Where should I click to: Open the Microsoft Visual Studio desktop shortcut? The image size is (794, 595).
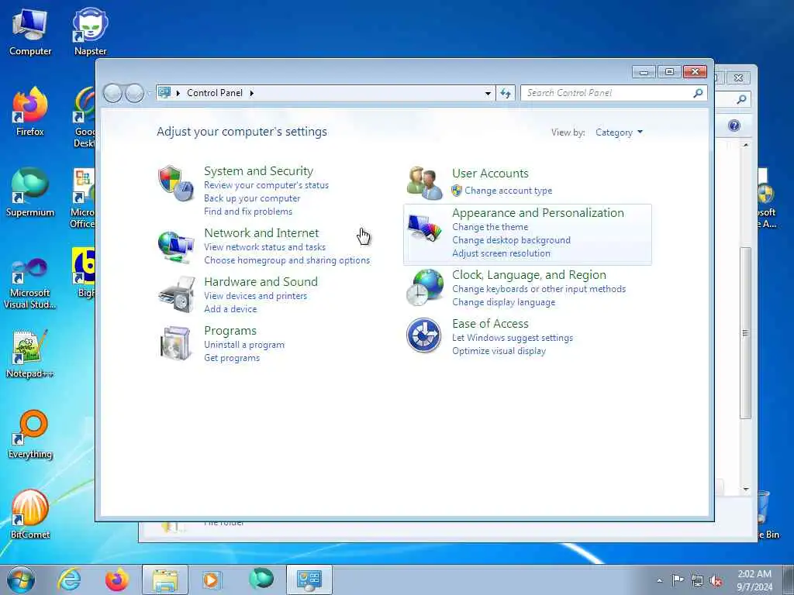pos(30,282)
